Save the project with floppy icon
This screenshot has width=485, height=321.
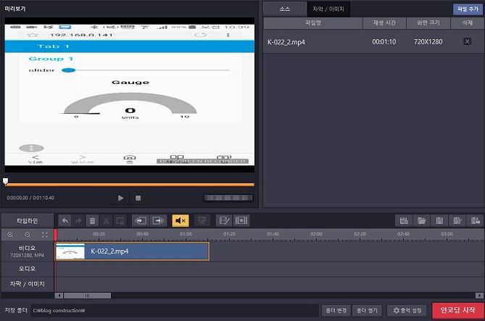439,220
